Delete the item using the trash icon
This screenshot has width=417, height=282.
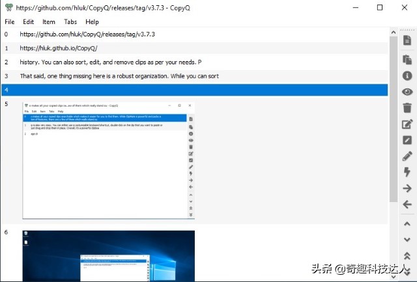[x=407, y=108]
